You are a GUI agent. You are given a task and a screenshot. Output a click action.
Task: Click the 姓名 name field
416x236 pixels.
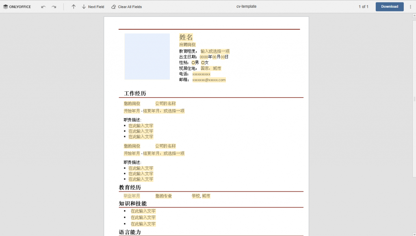click(x=186, y=37)
